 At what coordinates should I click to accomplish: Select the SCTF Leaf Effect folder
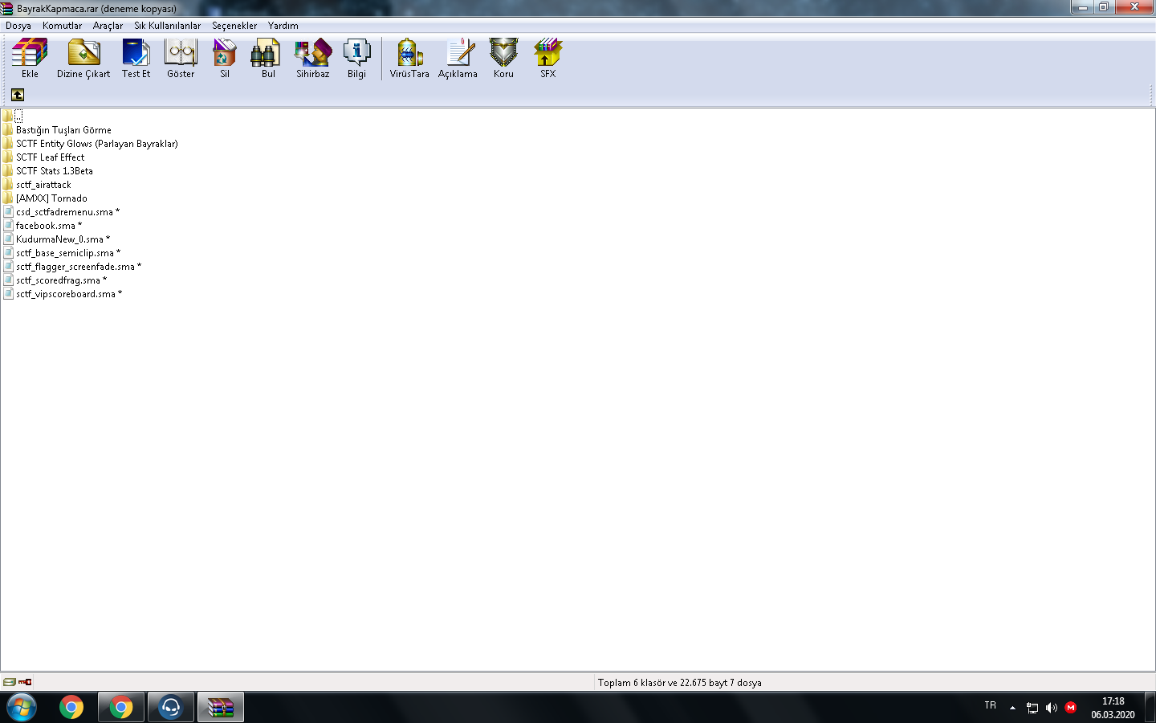(50, 157)
